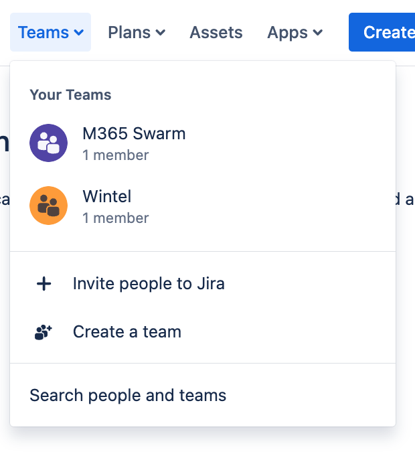Click '1 member' under M365 Swarm
The image size is (415, 466).
click(116, 155)
